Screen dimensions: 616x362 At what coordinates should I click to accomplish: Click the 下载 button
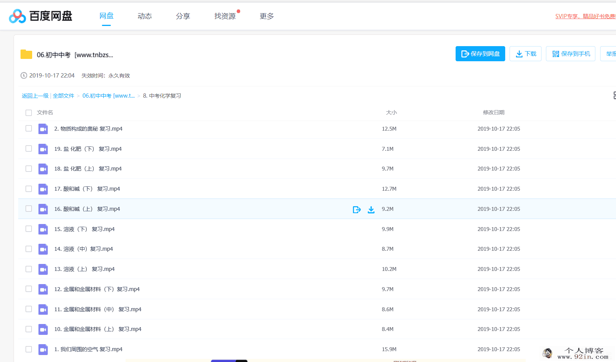coord(525,54)
